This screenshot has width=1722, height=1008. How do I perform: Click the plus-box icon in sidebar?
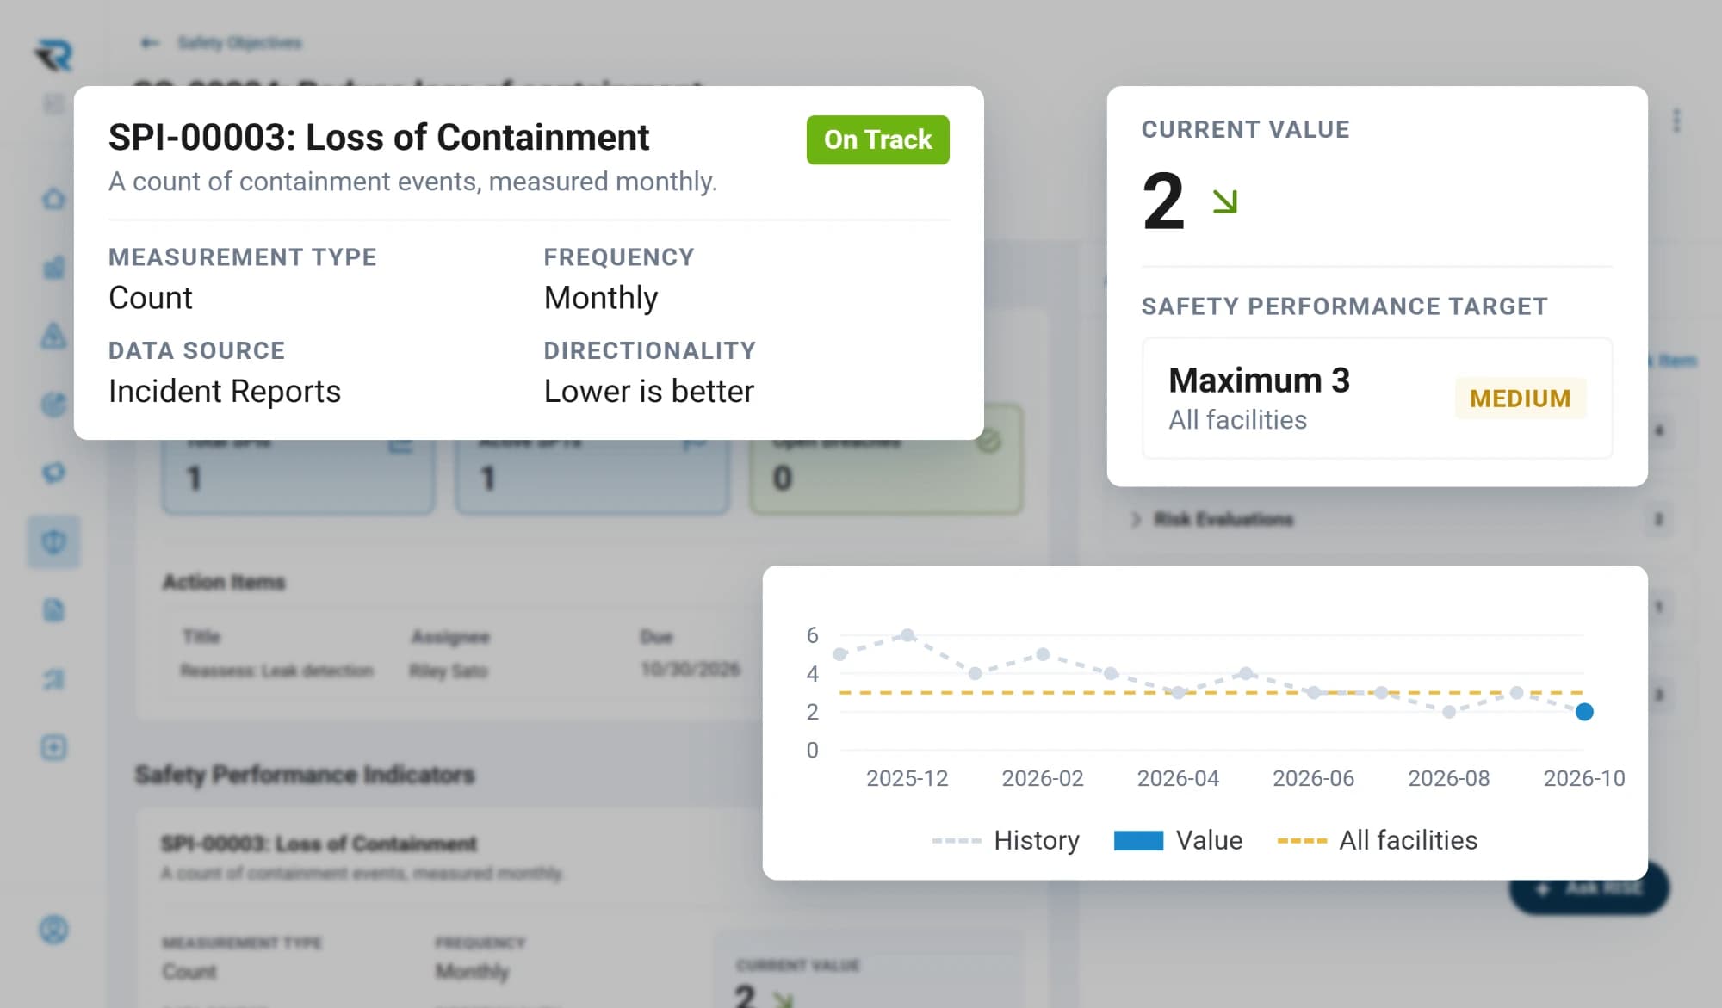53,747
